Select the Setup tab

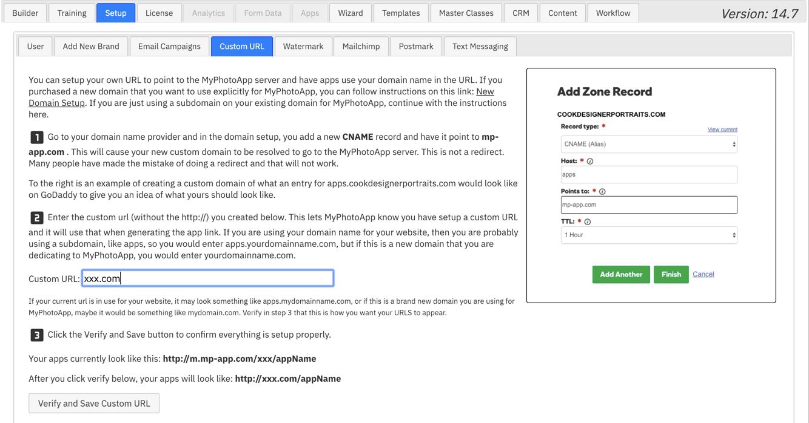coord(116,13)
